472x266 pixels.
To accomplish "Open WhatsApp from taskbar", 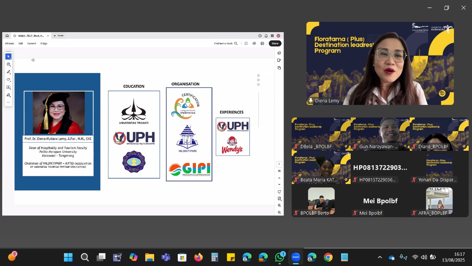I will click(280, 257).
